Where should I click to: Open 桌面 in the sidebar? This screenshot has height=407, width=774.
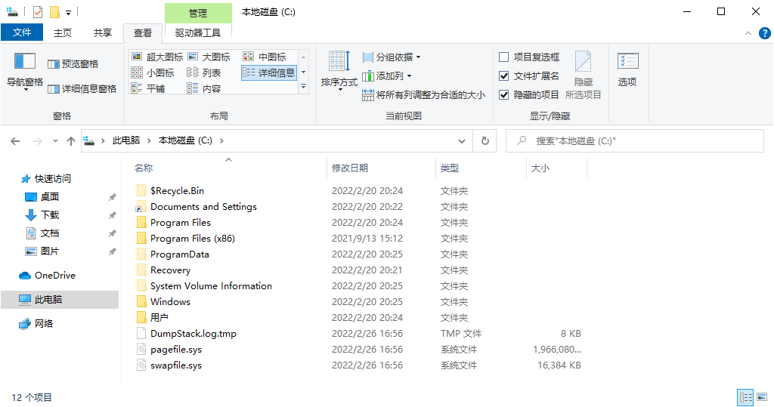(42, 197)
